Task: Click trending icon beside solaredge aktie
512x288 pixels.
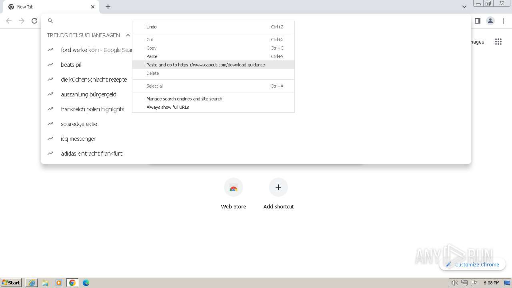Action: pyautogui.click(x=50, y=124)
